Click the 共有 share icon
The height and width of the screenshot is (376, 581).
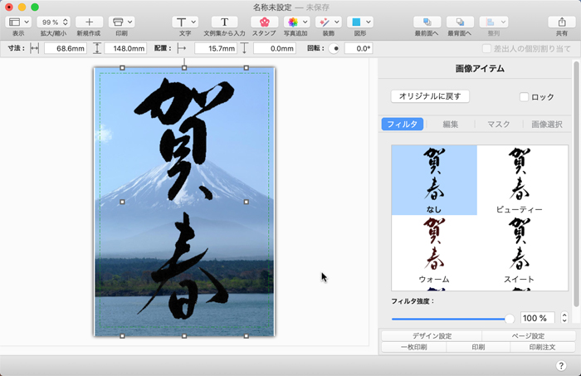[x=562, y=22]
